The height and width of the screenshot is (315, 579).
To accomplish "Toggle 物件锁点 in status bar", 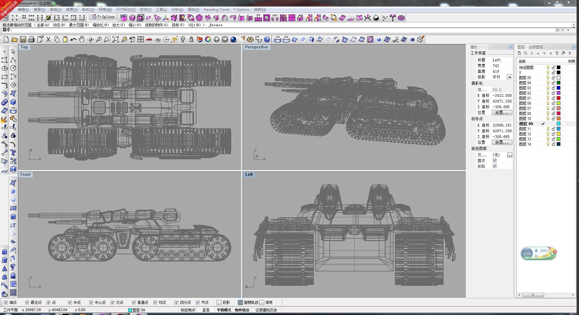I will (242, 310).
